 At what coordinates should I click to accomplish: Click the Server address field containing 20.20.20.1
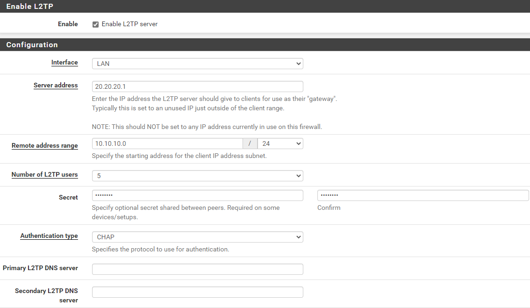click(x=196, y=86)
